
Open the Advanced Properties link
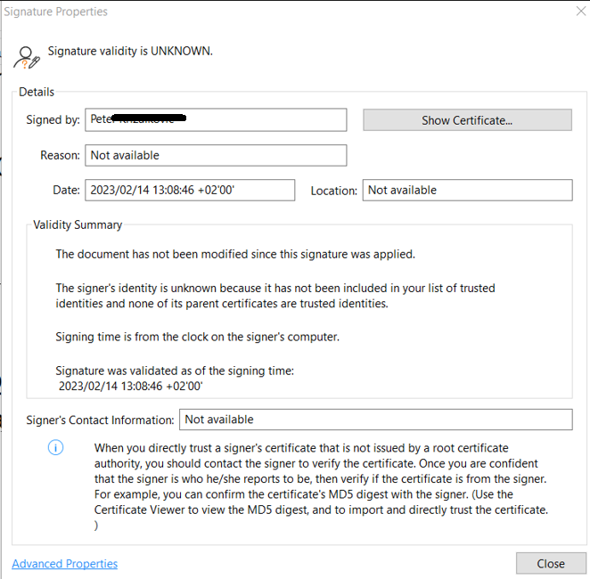coord(64,564)
